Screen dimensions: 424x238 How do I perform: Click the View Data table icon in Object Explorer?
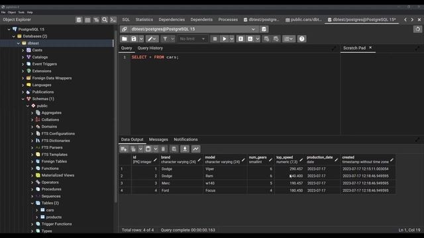point(87,20)
